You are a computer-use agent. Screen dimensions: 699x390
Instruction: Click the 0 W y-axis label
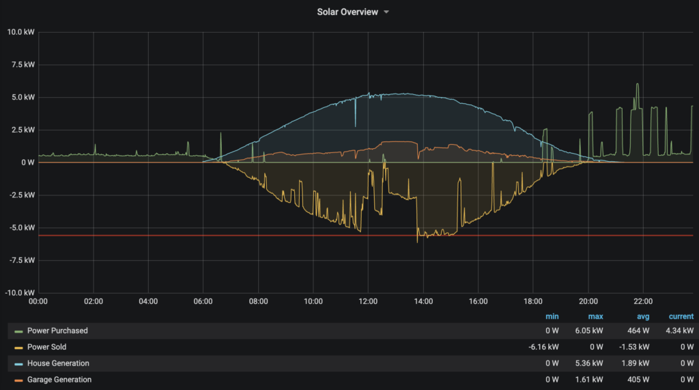pyautogui.click(x=27, y=163)
